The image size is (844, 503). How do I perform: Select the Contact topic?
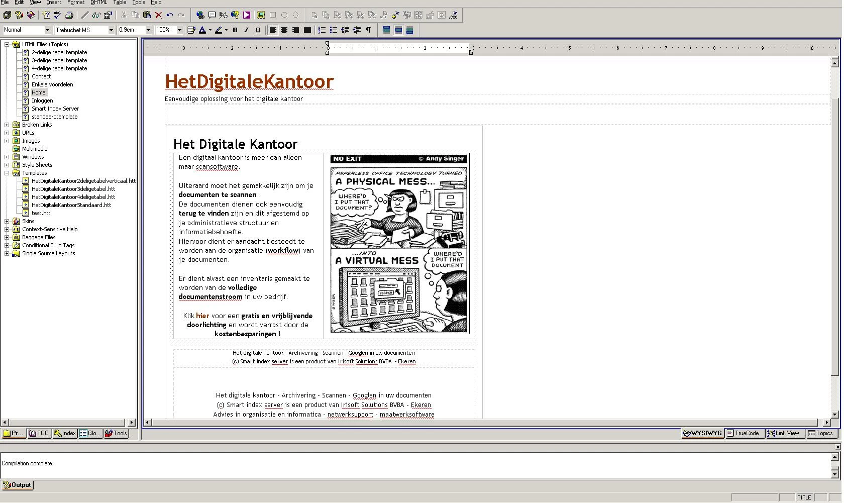[41, 76]
